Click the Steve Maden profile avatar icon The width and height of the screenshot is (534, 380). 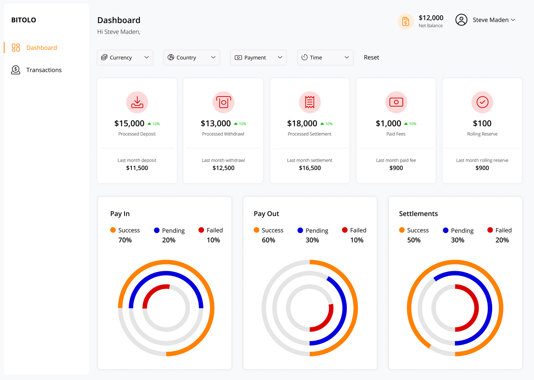(x=462, y=20)
